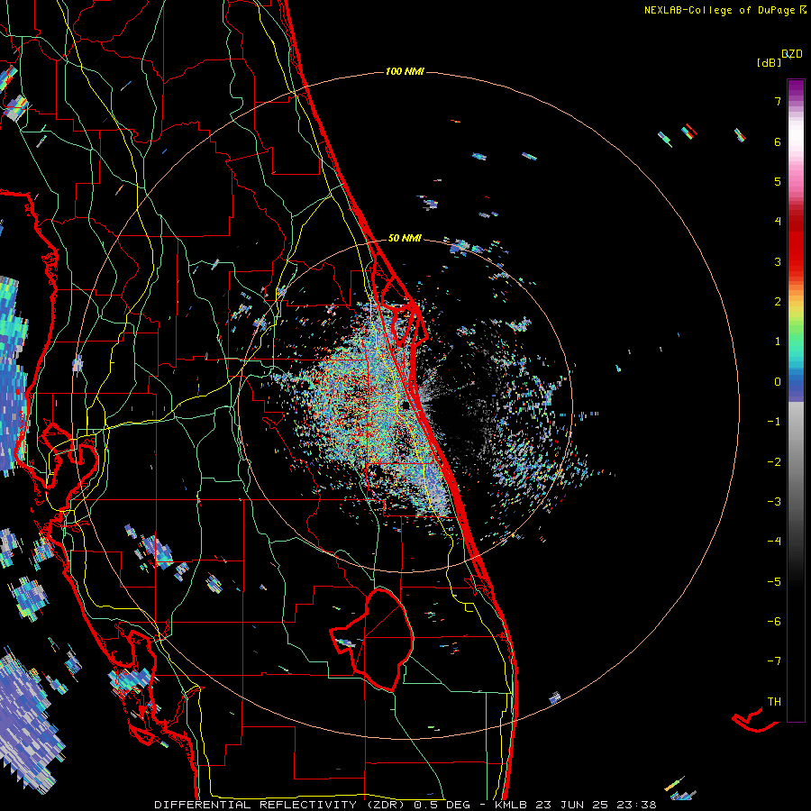Click the scale value "2"

pyautogui.click(x=778, y=302)
